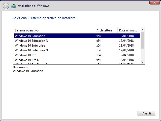Click the Avanti button

pyautogui.click(x=147, y=113)
